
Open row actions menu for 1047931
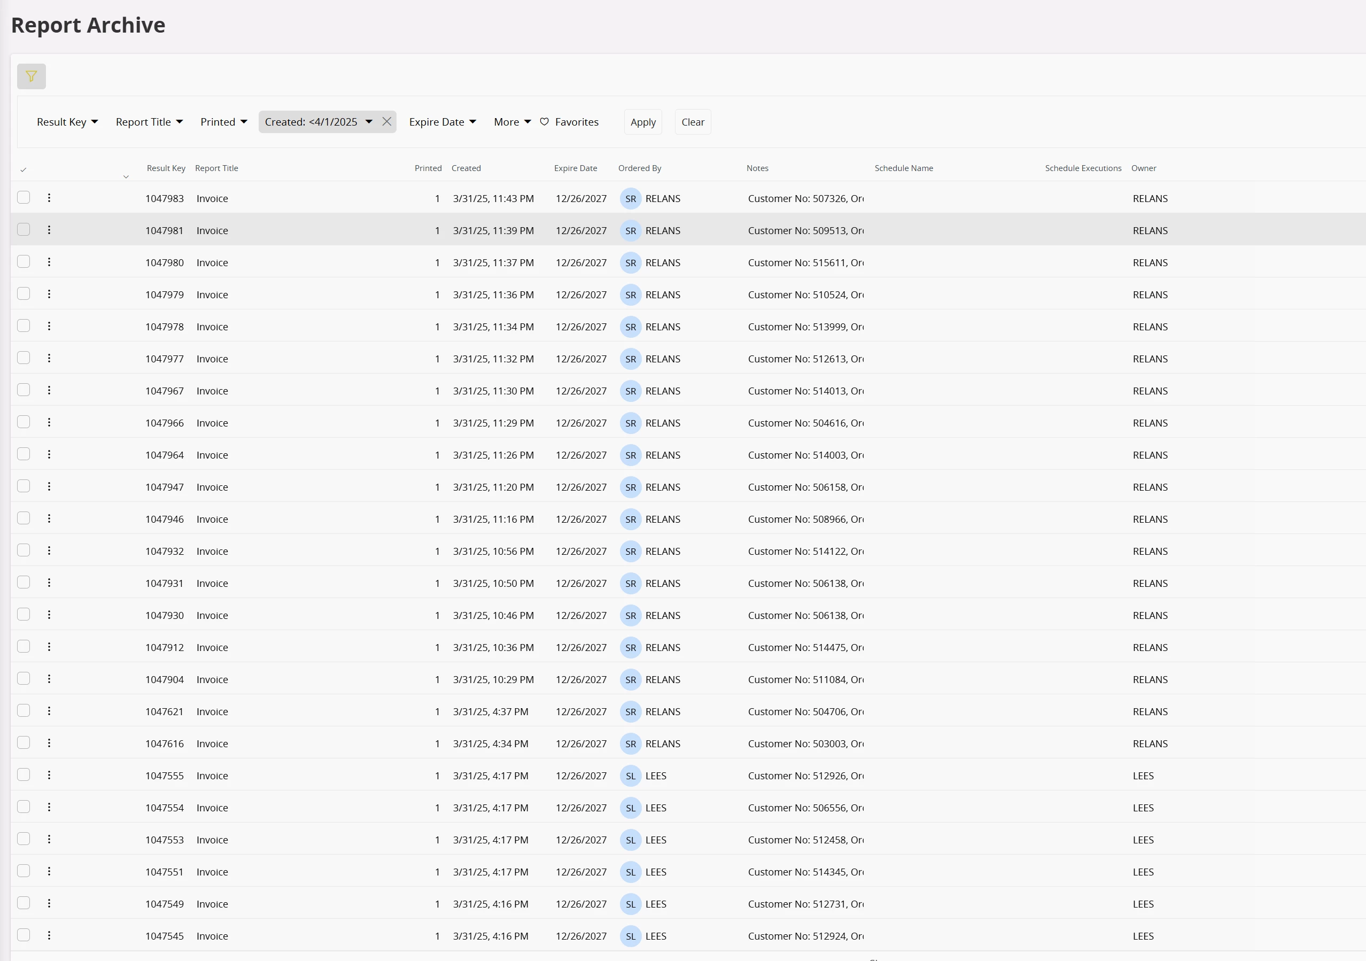click(x=49, y=583)
